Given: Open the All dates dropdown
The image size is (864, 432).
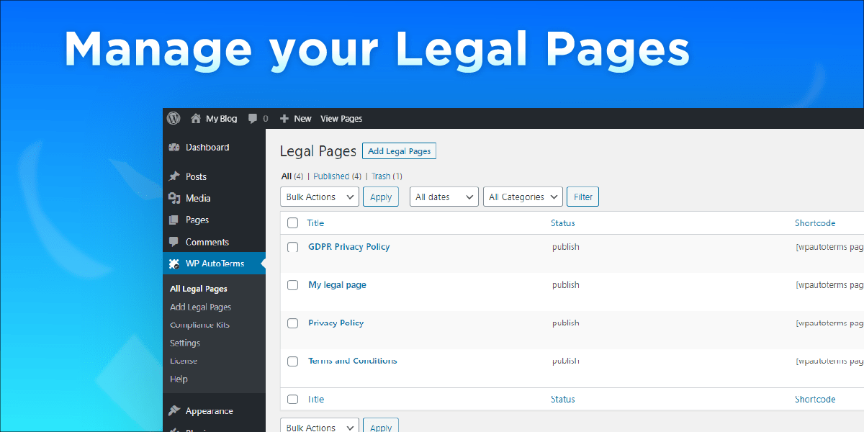Looking at the screenshot, I should tap(444, 197).
